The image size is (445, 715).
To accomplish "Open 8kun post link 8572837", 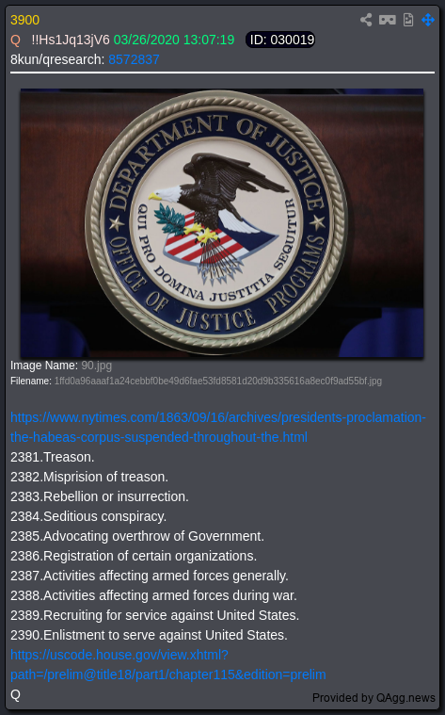I will pyautogui.click(x=134, y=59).
